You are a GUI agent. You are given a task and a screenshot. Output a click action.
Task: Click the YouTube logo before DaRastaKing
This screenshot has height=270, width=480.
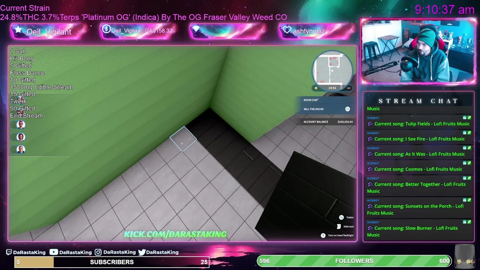(x=54, y=252)
